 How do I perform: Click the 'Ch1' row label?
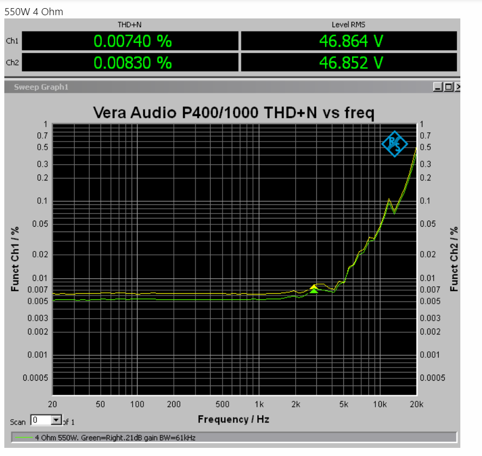(x=12, y=41)
